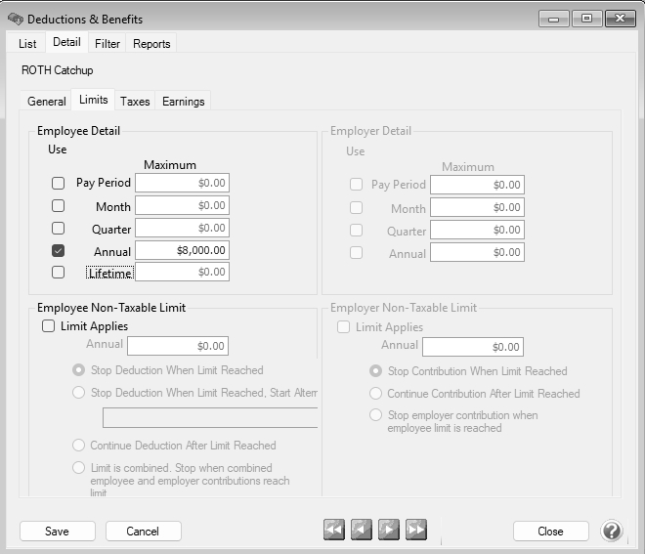Image resolution: width=645 pixels, height=554 pixels.
Task: Go to the next record arrow icon
Action: pos(389,530)
